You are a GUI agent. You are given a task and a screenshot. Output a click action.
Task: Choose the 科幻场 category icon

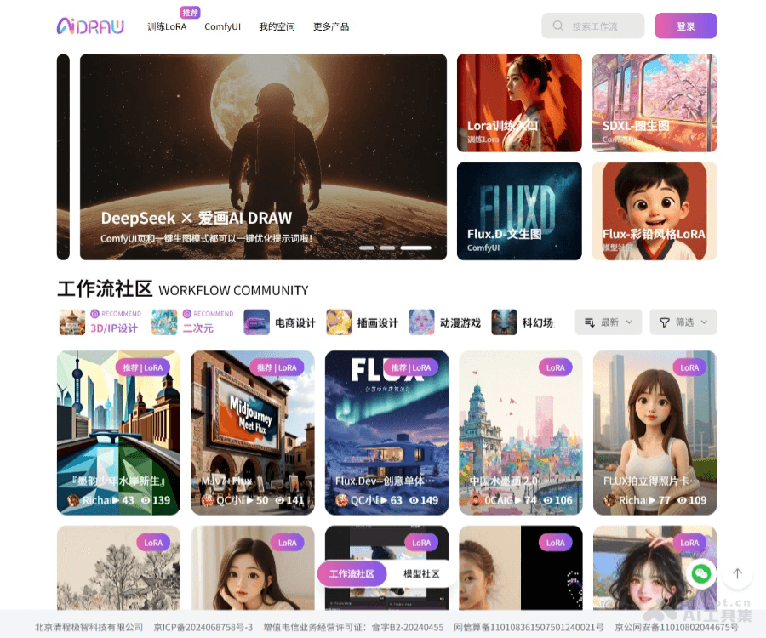point(504,322)
